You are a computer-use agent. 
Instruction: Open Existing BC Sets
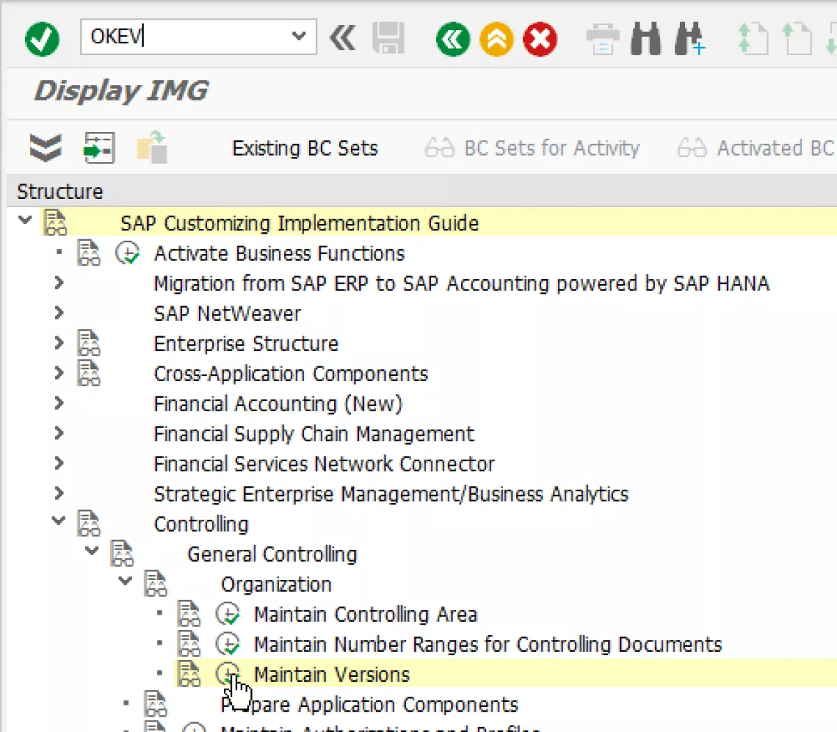click(x=305, y=148)
